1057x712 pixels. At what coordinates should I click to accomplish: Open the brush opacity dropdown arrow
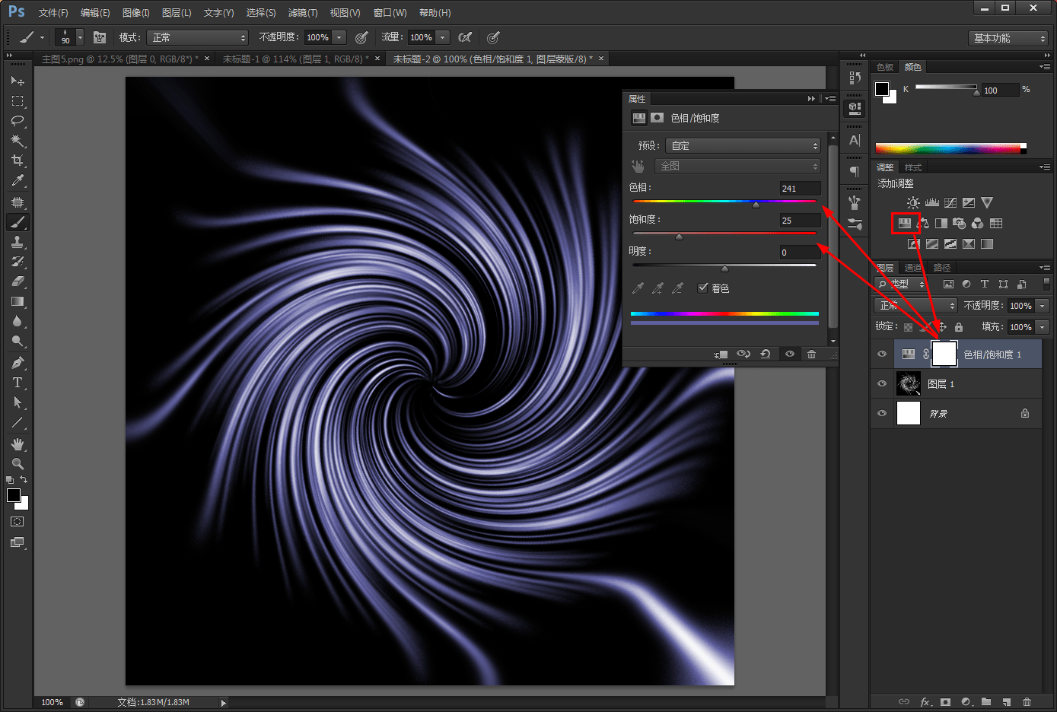pos(339,37)
